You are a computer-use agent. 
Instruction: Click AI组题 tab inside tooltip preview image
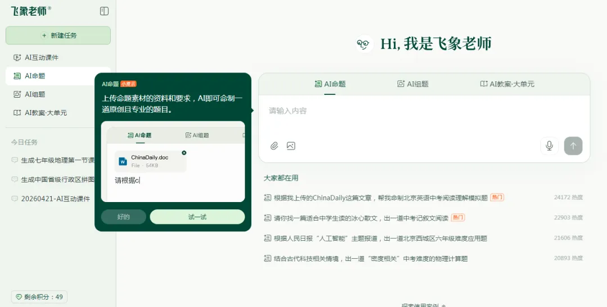point(197,135)
